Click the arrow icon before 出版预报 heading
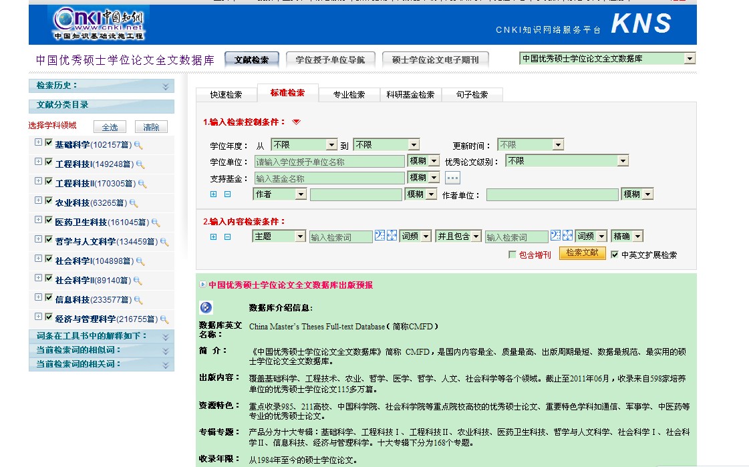 tap(202, 285)
